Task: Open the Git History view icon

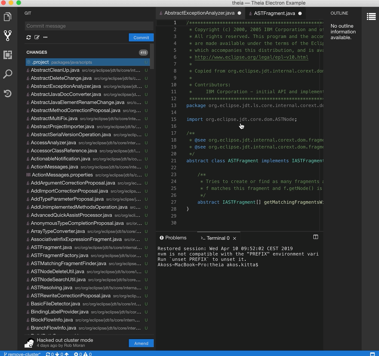Action: [8, 93]
